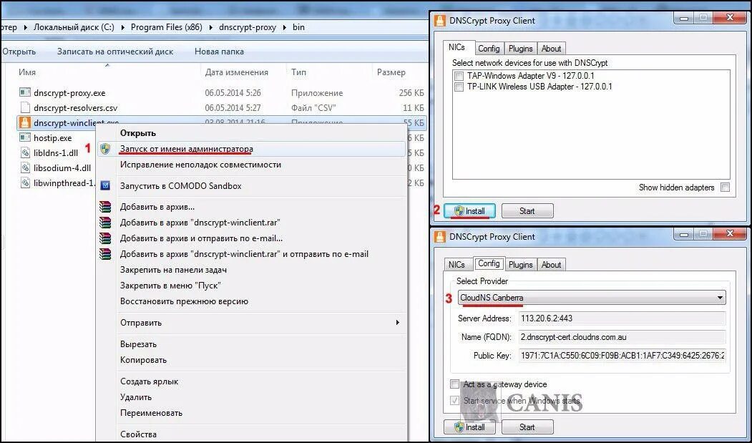
Task: Click WinRAR icon next to Добавить в архив...
Action: 105,207
